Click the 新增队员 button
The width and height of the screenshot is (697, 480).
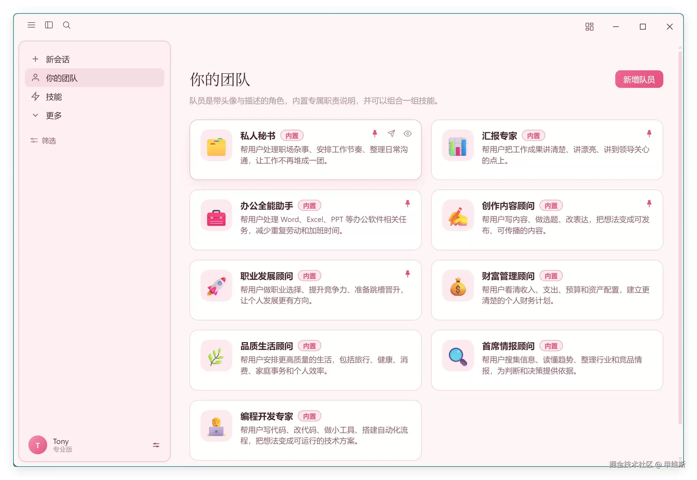click(x=639, y=79)
